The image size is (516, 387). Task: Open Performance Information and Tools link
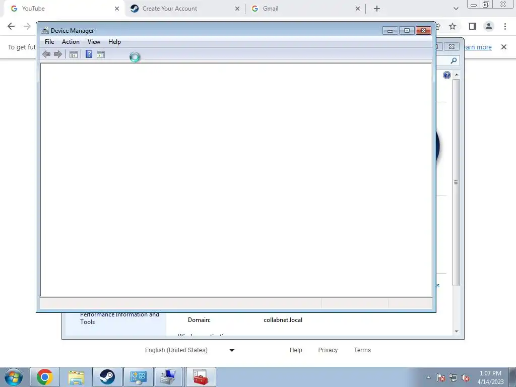point(119,318)
